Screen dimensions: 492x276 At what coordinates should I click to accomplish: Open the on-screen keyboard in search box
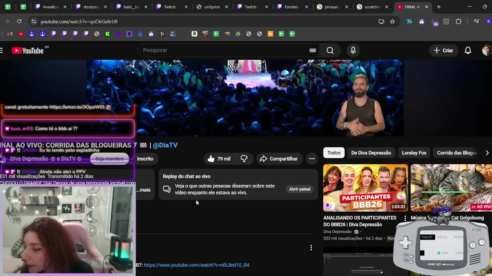(312, 50)
